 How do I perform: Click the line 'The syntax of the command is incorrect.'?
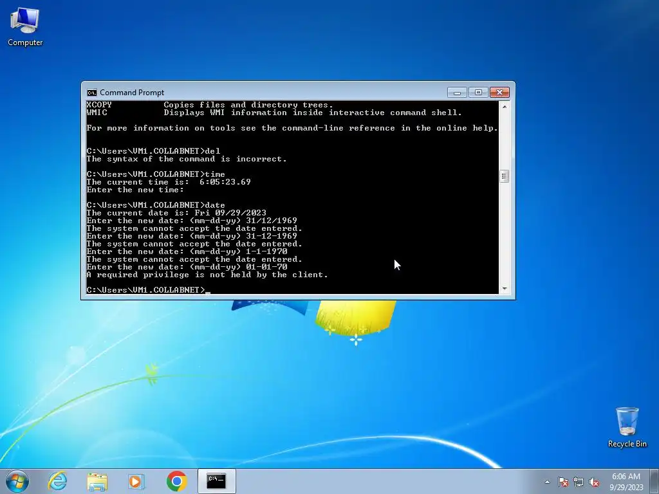tap(187, 159)
